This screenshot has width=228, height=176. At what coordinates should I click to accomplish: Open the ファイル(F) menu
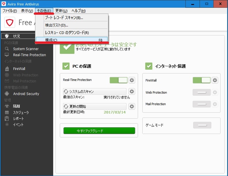click(x=9, y=11)
